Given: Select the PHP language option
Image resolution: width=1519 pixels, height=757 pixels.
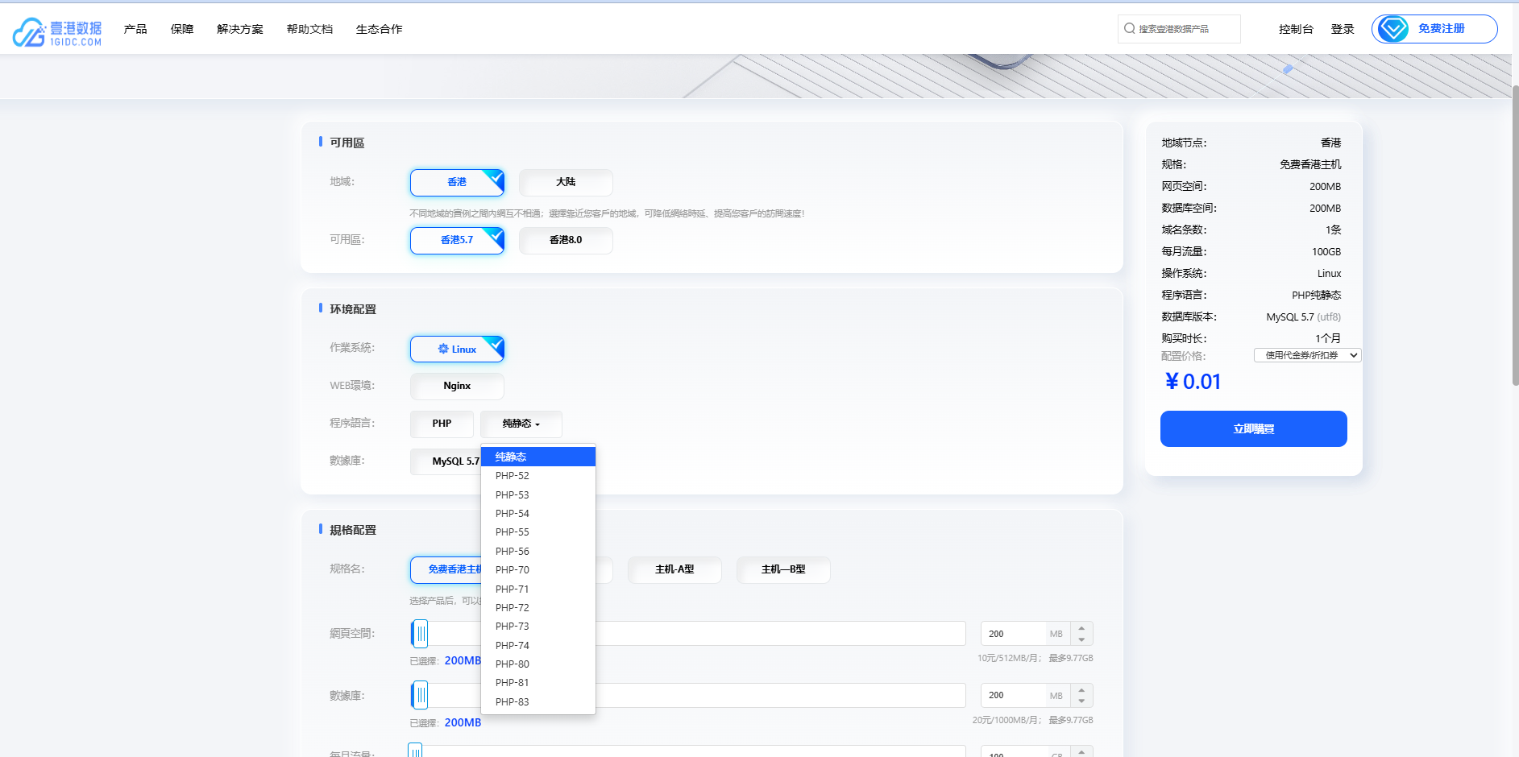Looking at the screenshot, I should click(x=442, y=424).
